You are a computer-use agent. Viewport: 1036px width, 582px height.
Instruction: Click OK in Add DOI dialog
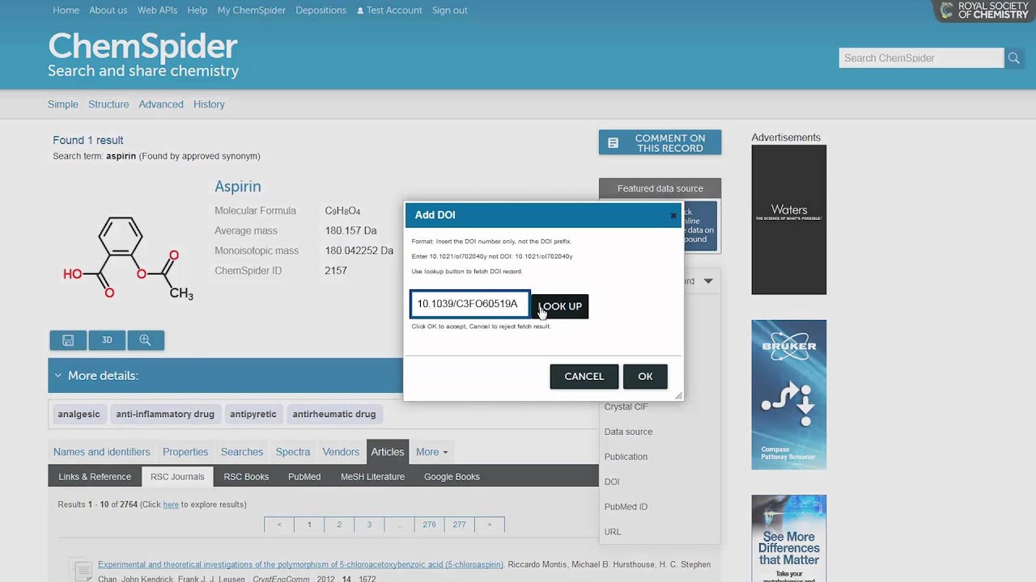click(645, 377)
